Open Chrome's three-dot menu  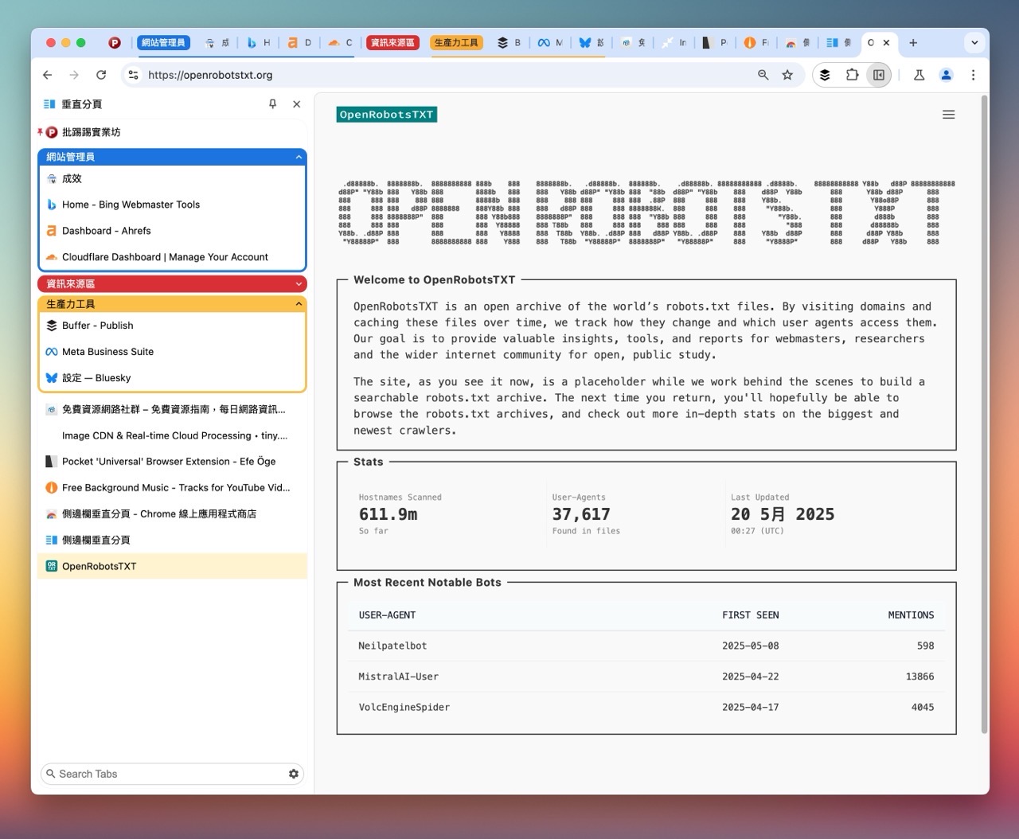(973, 75)
